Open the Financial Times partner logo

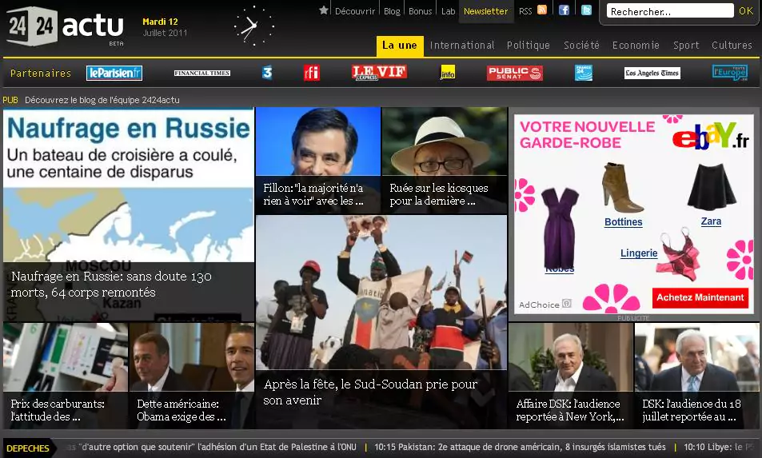[x=202, y=73]
